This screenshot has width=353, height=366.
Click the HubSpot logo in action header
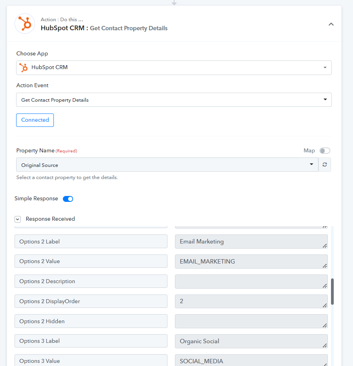[25, 24]
